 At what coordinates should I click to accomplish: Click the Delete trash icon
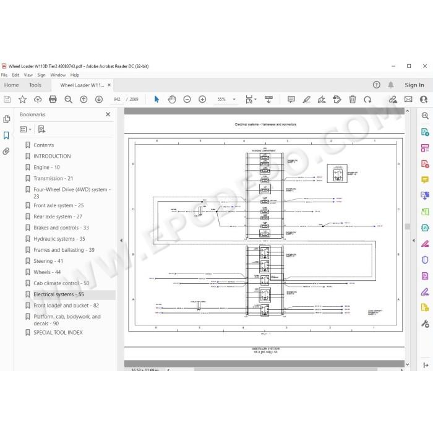tap(353, 99)
